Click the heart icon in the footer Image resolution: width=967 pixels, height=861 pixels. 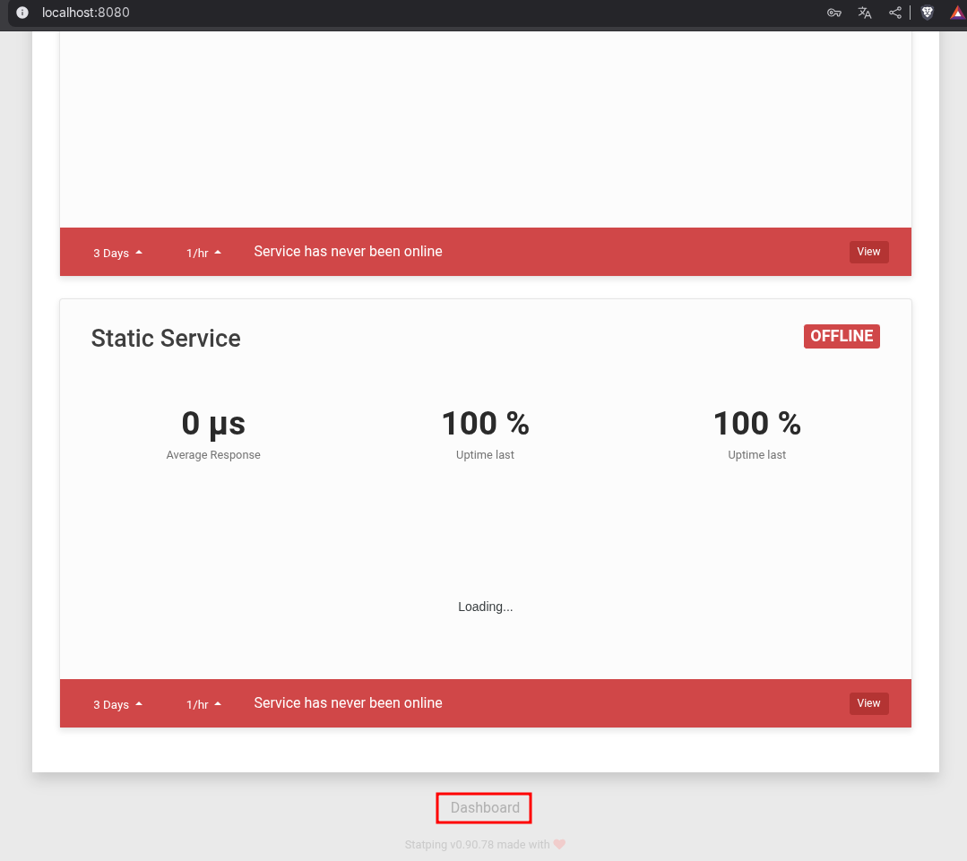coord(559,844)
